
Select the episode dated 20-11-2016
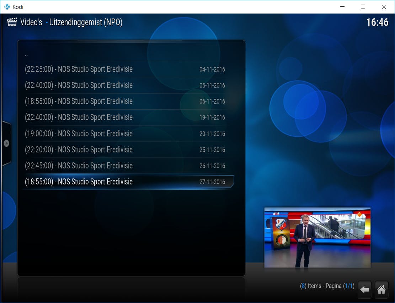pyautogui.click(x=128, y=134)
